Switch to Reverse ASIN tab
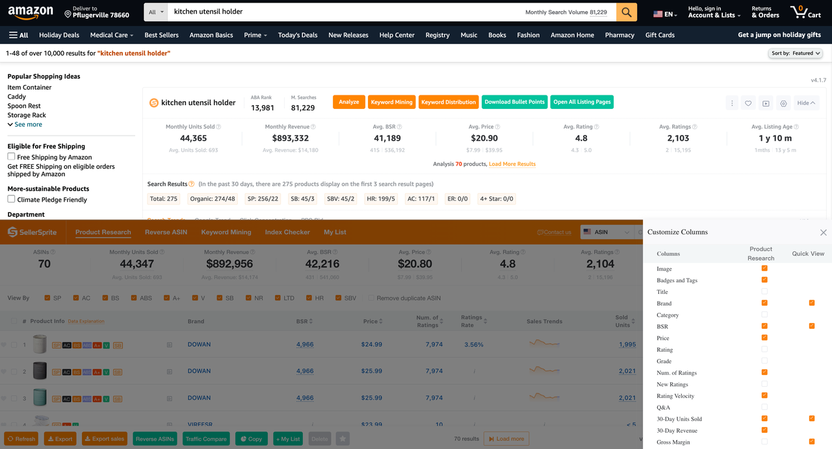The height and width of the screenshot is (449, 832). [166, 232]
